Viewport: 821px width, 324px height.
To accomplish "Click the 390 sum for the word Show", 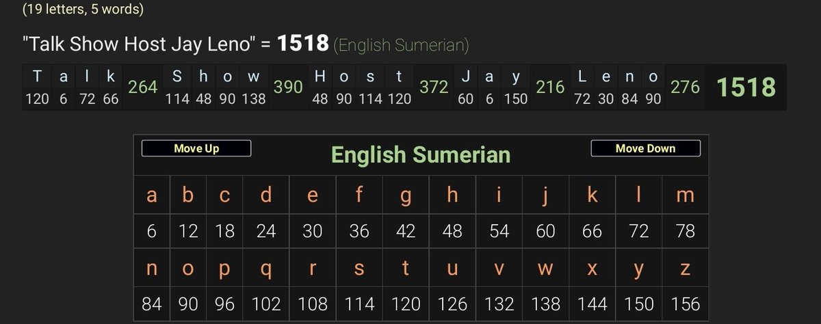I will [288, 87].
